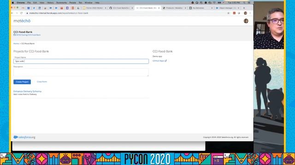Open the PyCon 2020 browser tab

[94, 8]
